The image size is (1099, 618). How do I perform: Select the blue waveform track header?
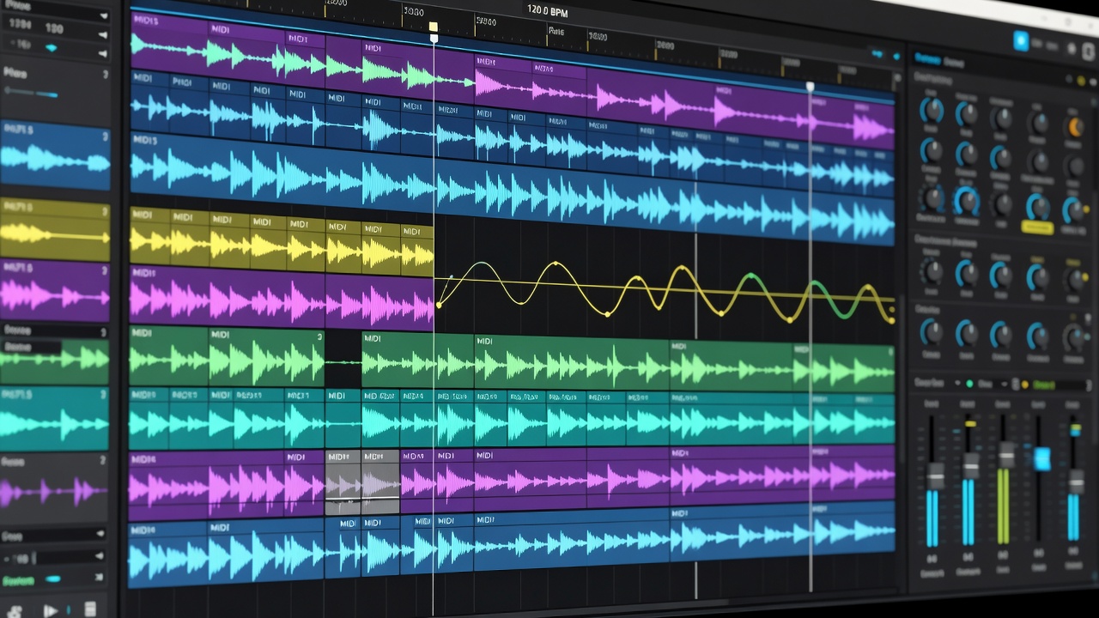point(55,155)
